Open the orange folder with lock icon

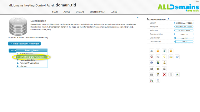click(x=171, y=51)
